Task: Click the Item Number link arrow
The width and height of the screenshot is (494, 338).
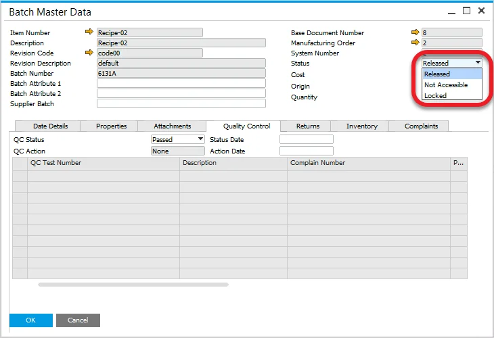Action: coord(89,32)
